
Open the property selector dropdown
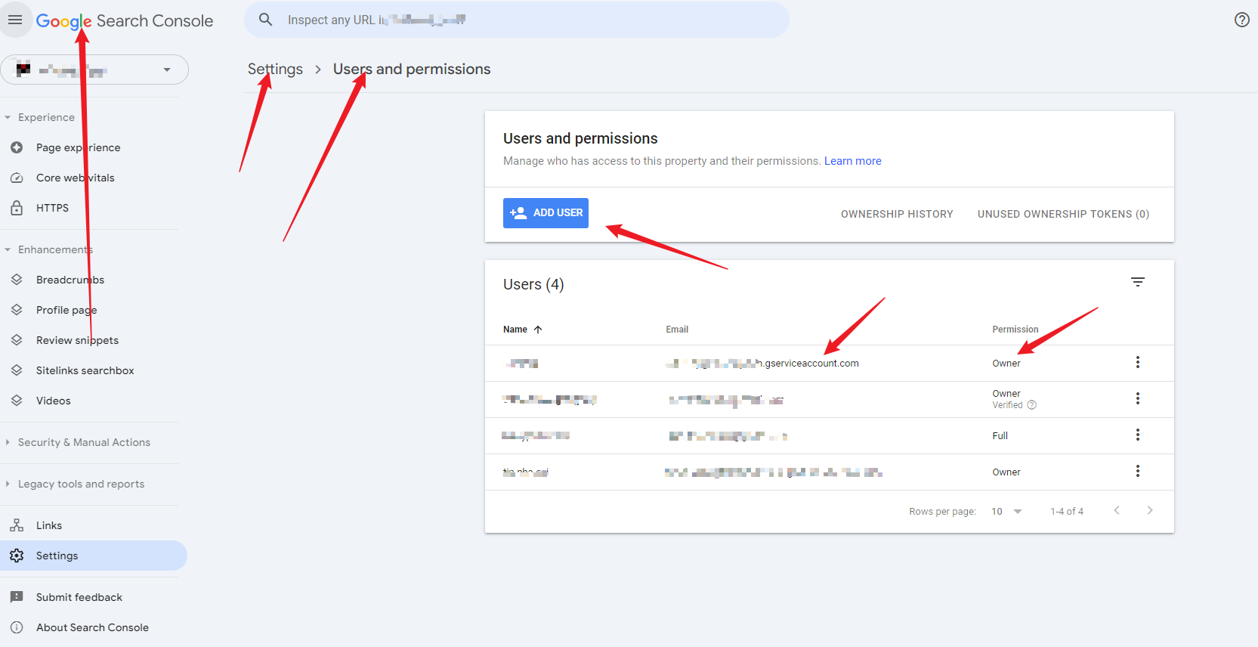pos(94,70)
